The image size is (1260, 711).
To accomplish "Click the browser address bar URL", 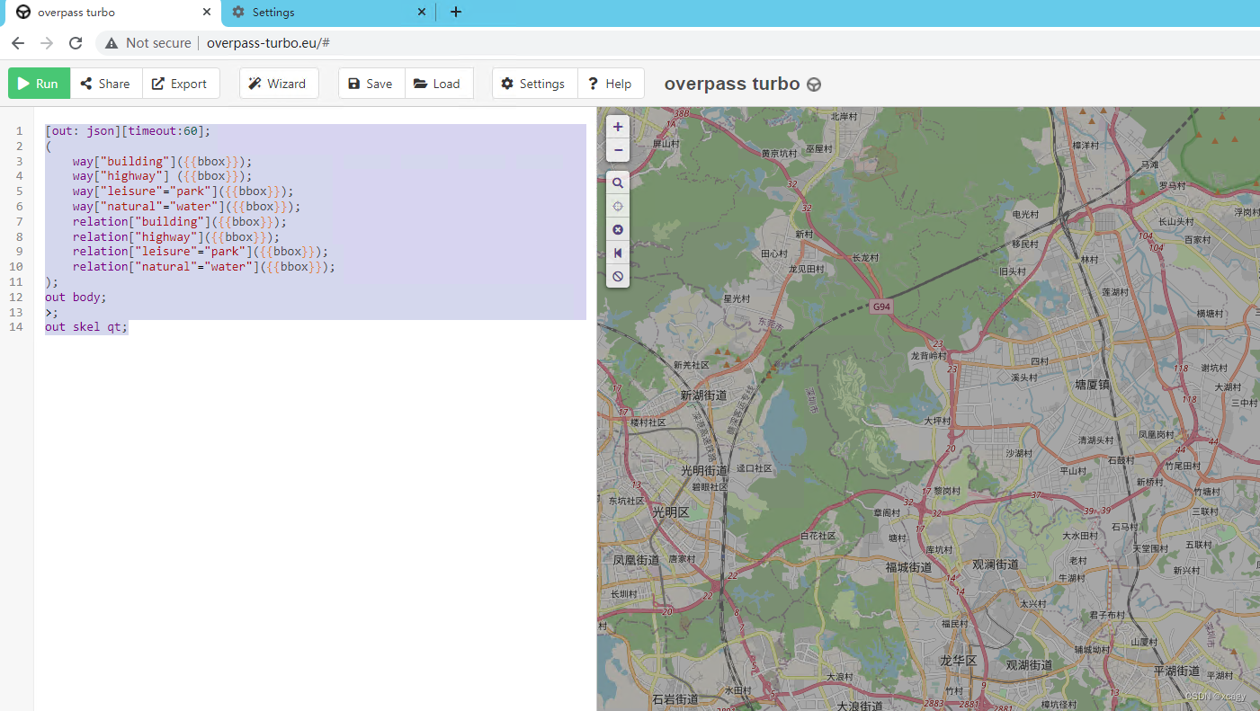I will (x=268, y=42).
